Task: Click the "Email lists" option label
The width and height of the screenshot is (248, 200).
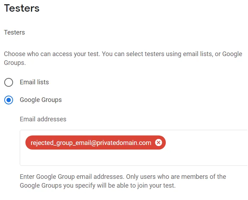Action: tap(34, 82)
